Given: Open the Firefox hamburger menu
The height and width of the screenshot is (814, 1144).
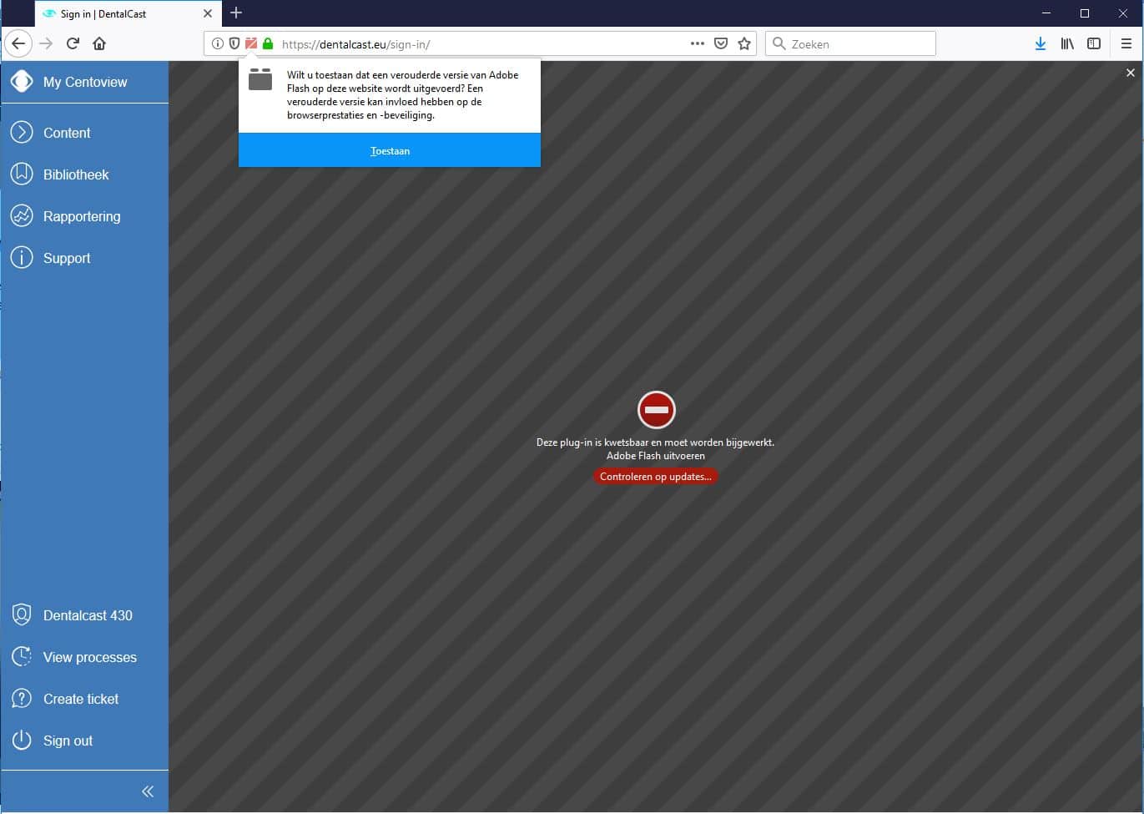Looking at the screenshot, I should click(x=1126, y=43).
